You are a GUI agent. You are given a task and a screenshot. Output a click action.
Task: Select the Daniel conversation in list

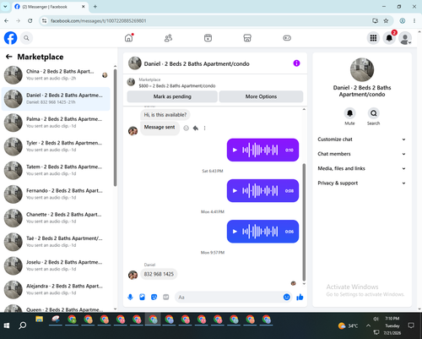pyautogui.click(x=56, y=99)
